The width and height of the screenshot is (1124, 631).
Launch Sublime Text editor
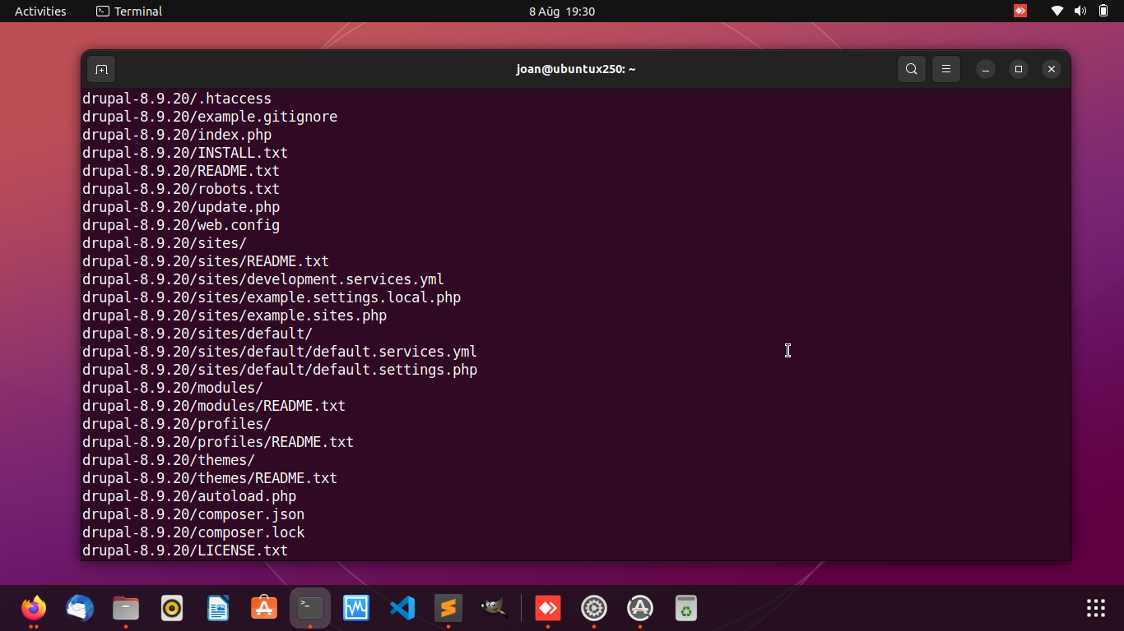coord(448,608)
